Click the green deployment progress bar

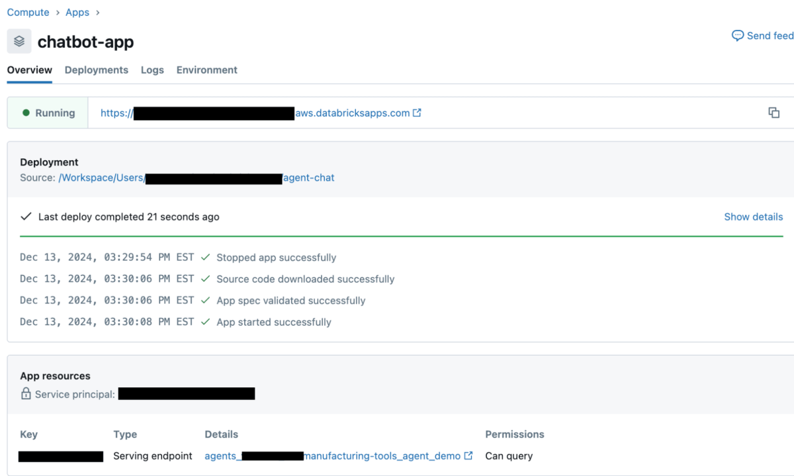(x=401, y=236)
